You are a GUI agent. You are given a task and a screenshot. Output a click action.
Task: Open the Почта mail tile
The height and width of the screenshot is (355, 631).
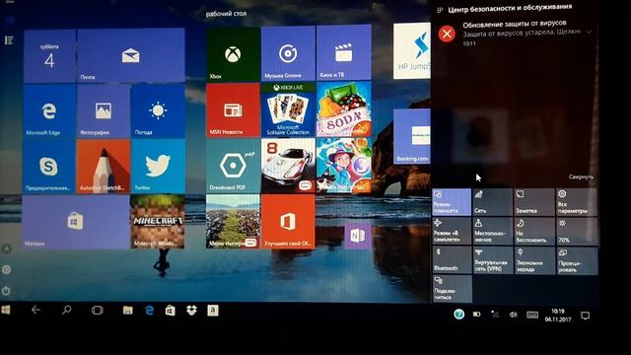[x=131, y=55]
